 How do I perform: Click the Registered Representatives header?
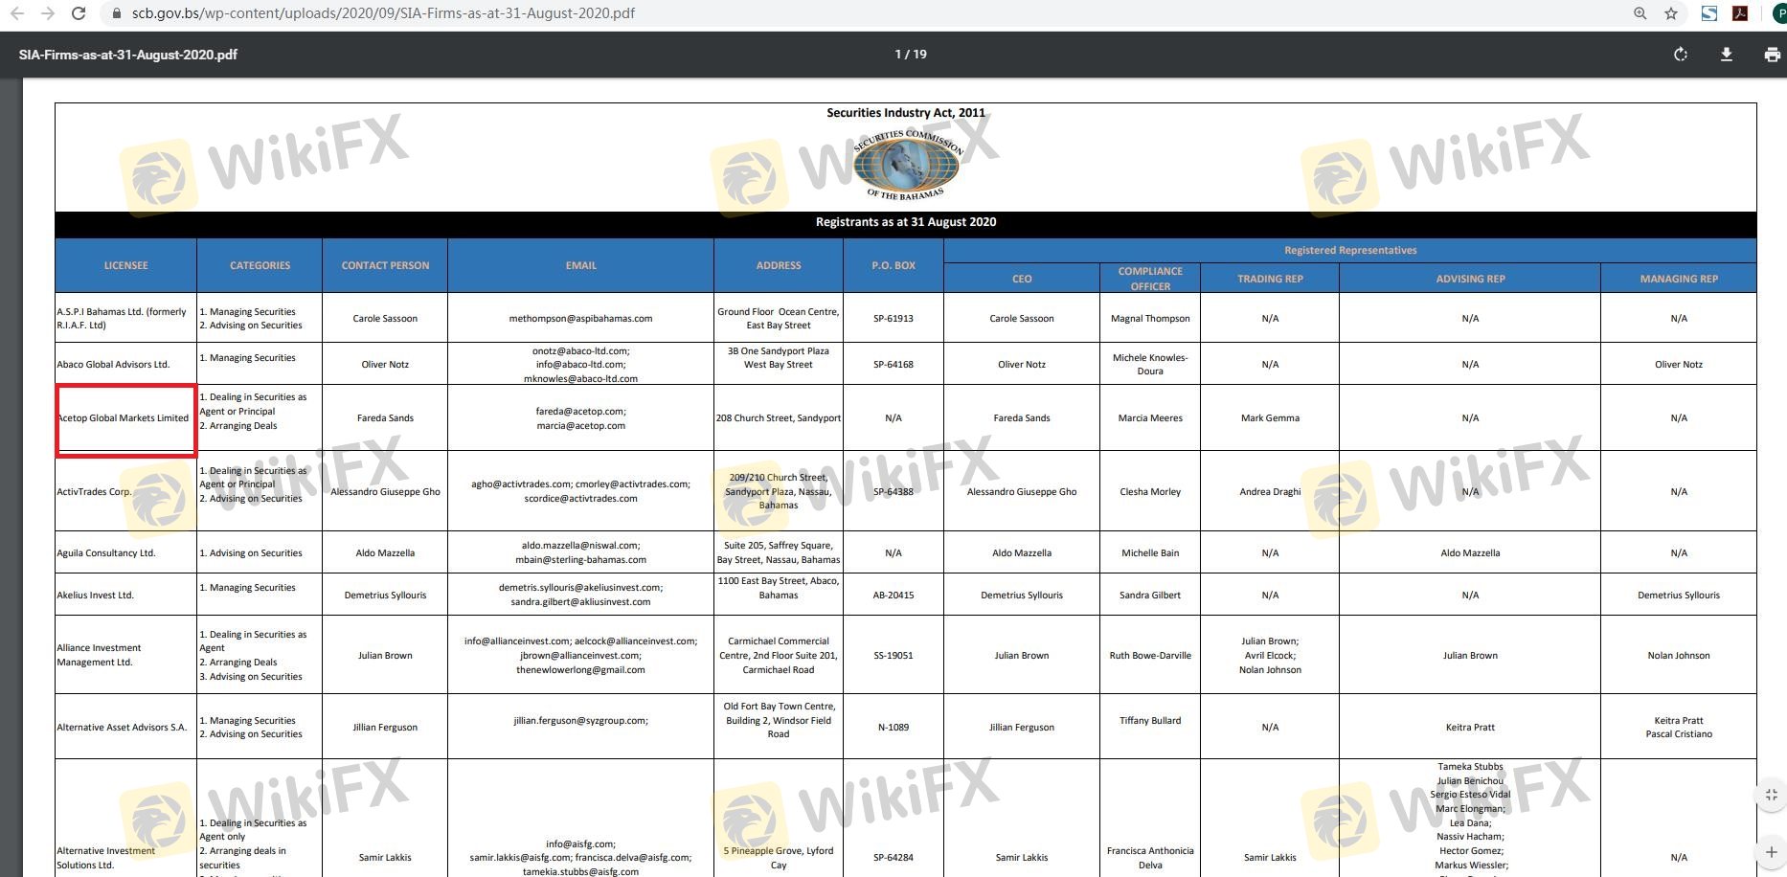click(1350, 250)
